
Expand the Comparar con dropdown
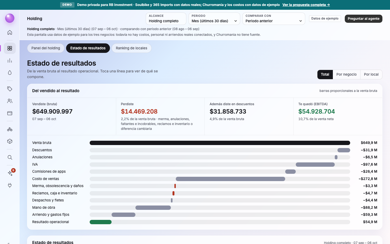274,19
